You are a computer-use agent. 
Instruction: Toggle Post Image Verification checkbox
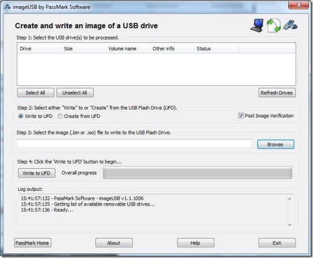[x=241, y=116]
